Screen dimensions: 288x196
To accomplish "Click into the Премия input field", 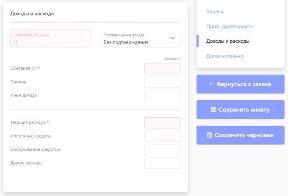I will point(162,82).
